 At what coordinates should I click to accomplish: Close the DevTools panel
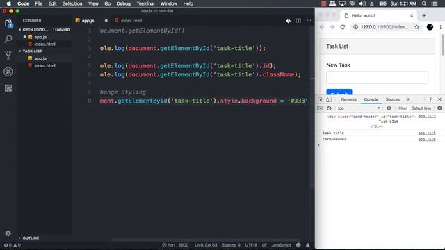click(x=439, y=99)
